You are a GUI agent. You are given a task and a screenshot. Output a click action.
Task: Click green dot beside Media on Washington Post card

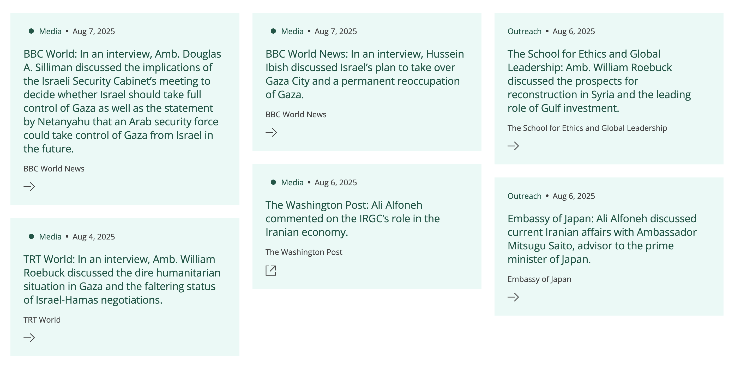click(273, 182)
